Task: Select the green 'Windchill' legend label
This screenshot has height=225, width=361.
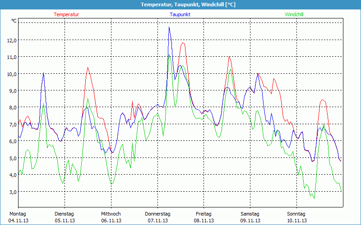Action: coord(294,14)
